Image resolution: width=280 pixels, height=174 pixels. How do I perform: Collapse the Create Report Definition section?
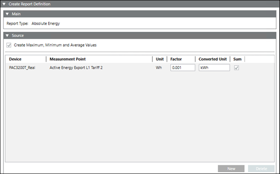click(4, 4)
